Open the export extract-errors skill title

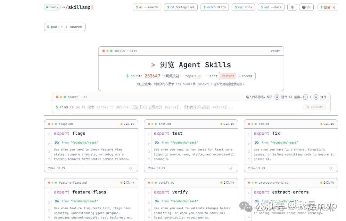(x=281, y=192)
